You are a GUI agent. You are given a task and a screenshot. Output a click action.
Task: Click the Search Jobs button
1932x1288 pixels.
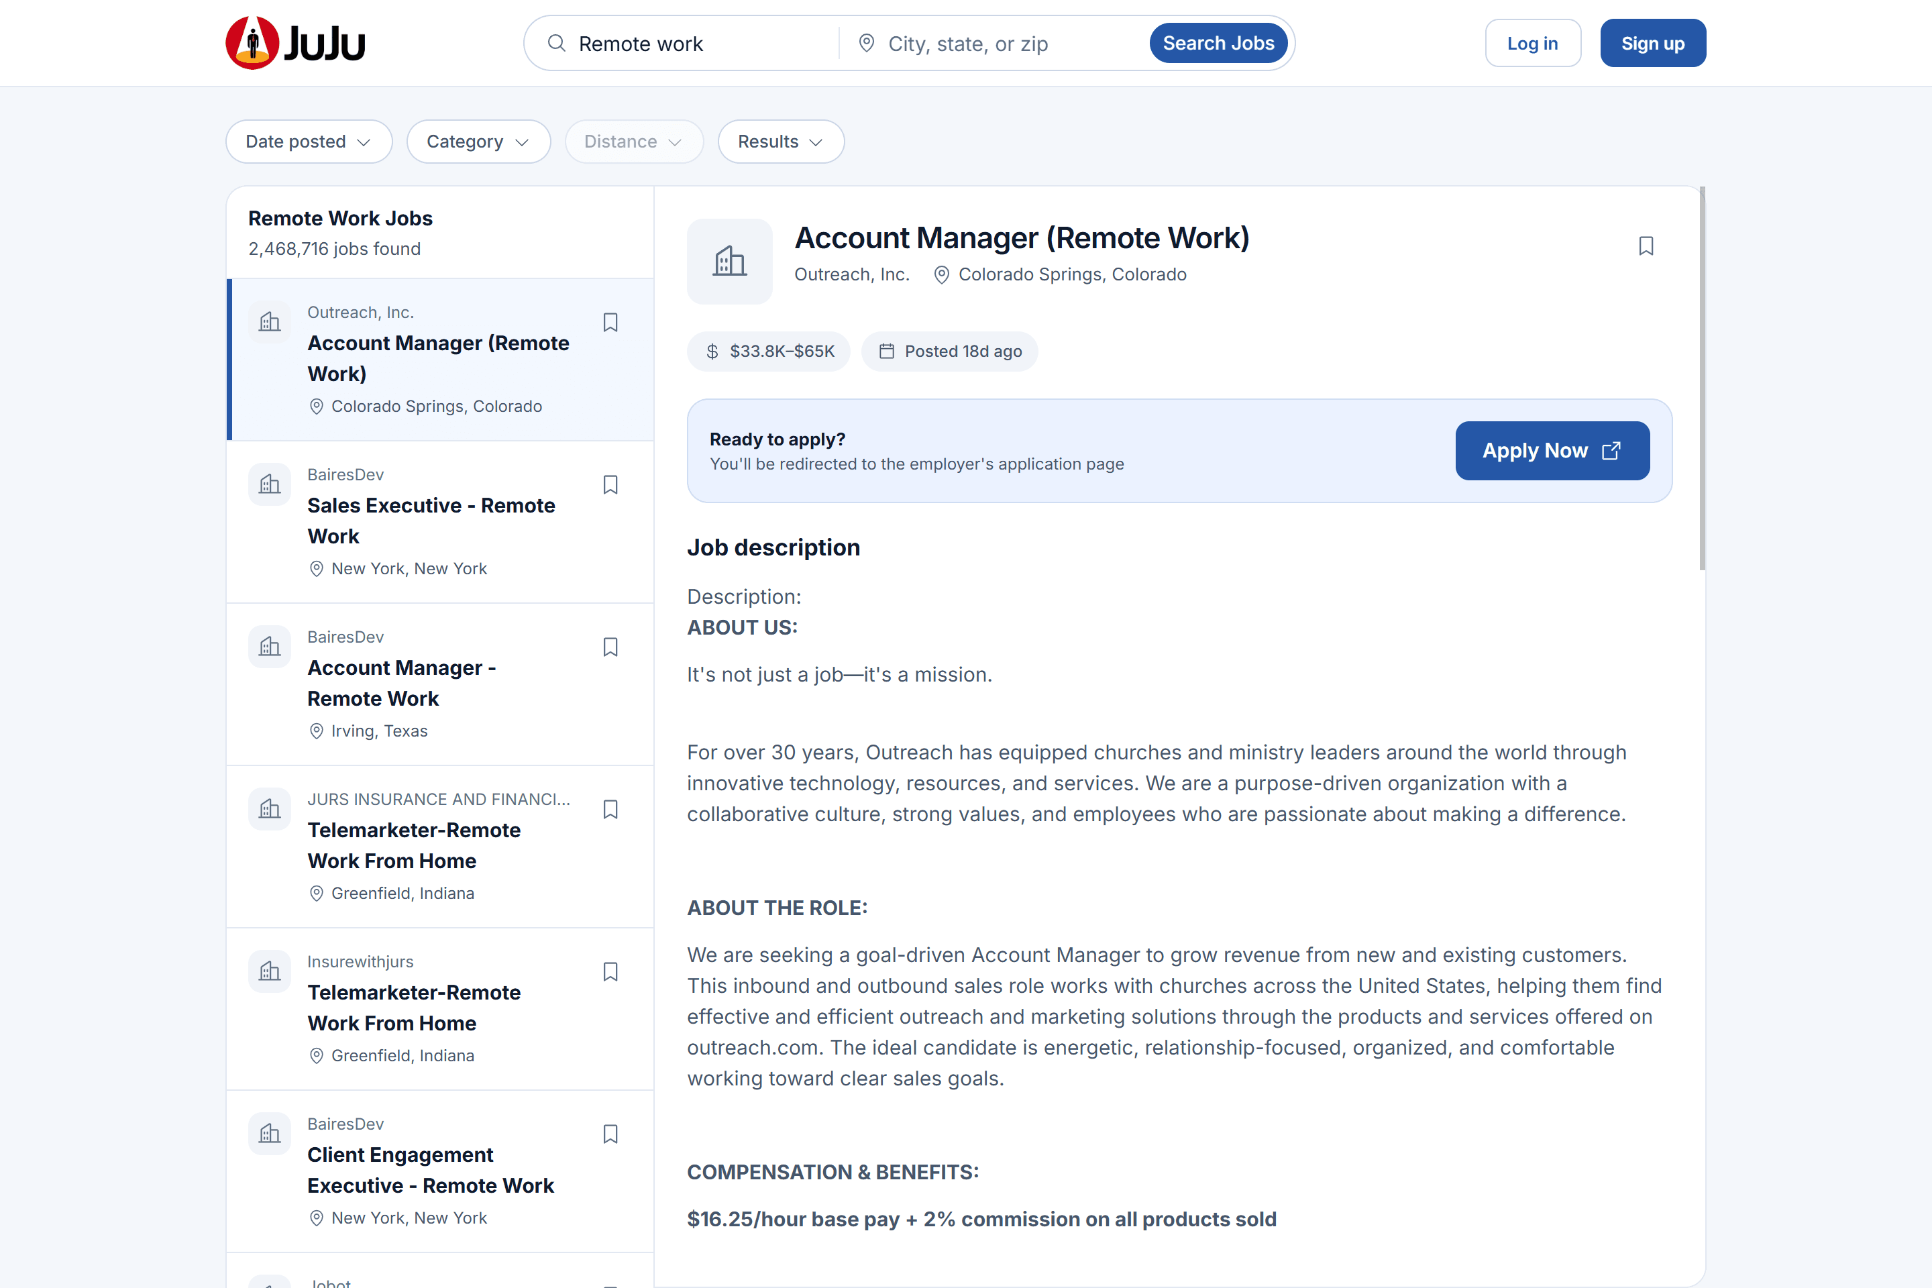1218,43
